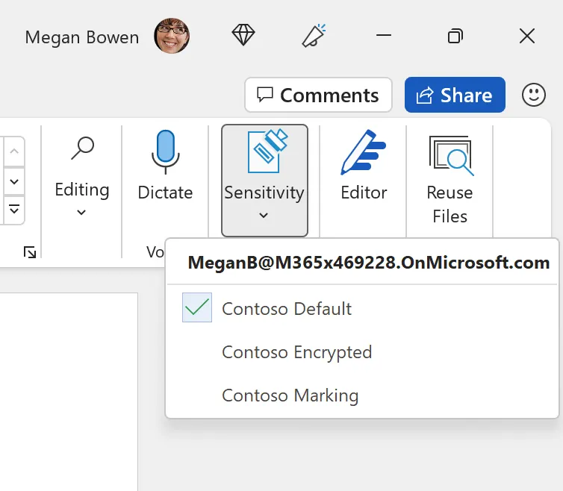Click the styles gallery up arrow
Image resolution: width=563 pixels, height=491 pixels.
coord(14,151)
